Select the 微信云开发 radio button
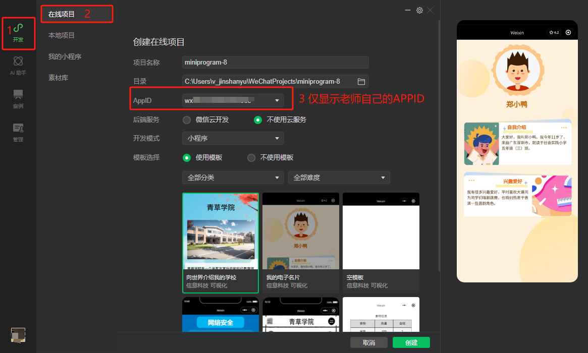The height and width of the screenshot is (353, 588). (186, 120)
